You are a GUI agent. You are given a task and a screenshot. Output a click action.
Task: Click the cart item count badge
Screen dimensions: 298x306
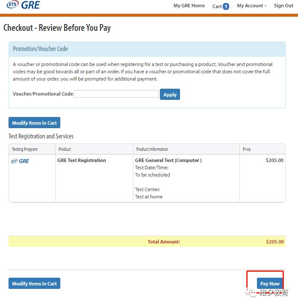[226, 6]
